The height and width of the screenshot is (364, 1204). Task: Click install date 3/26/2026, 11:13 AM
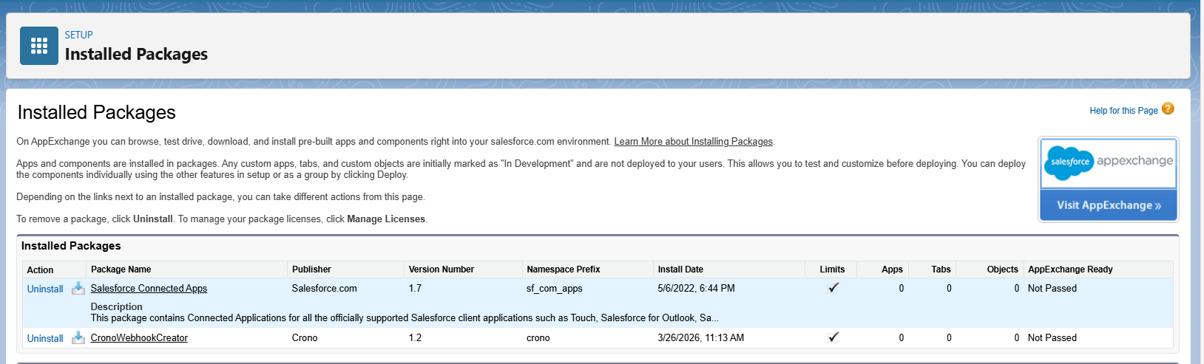click(700, 338)
